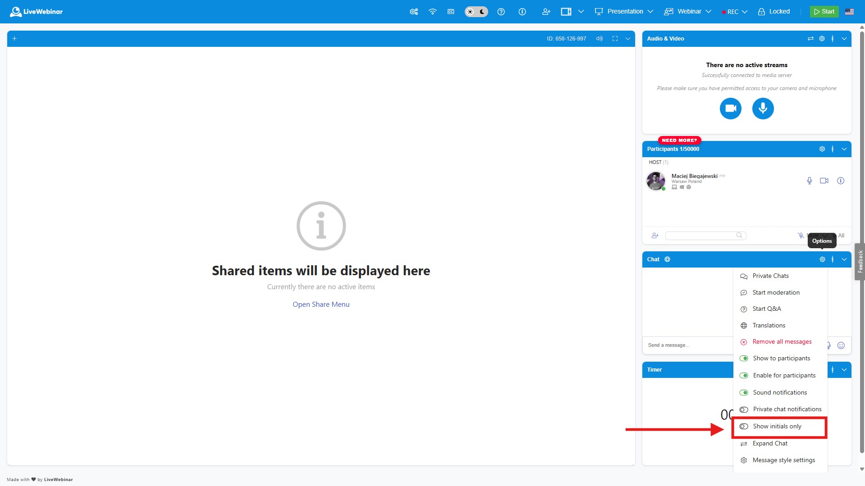
Task: Open Chat options gear icon
Action: (x=822, y=259)
